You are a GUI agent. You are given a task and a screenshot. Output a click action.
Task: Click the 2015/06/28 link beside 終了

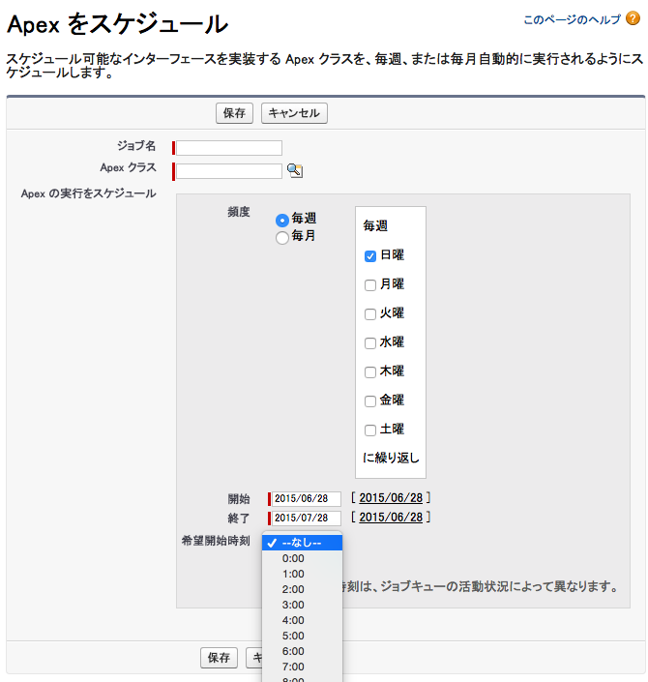click(x=391, y=518)
